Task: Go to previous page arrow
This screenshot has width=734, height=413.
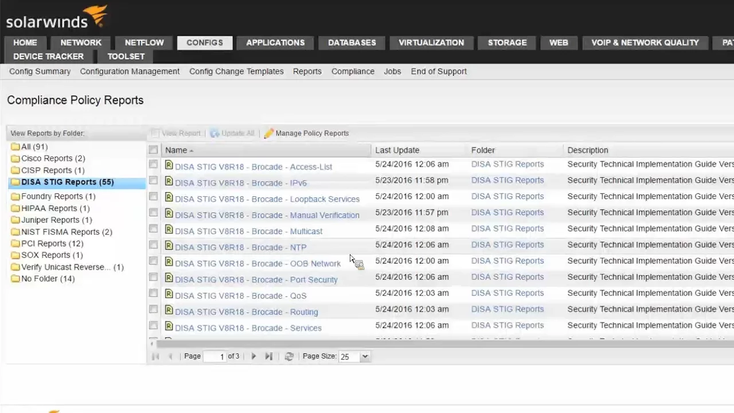Action: (170, 356)
